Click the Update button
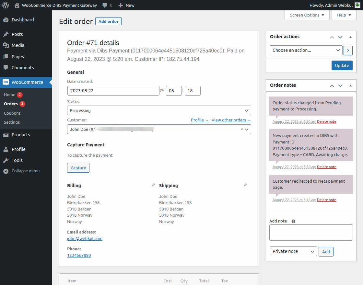The image size is (363, 285). [342, 65]
